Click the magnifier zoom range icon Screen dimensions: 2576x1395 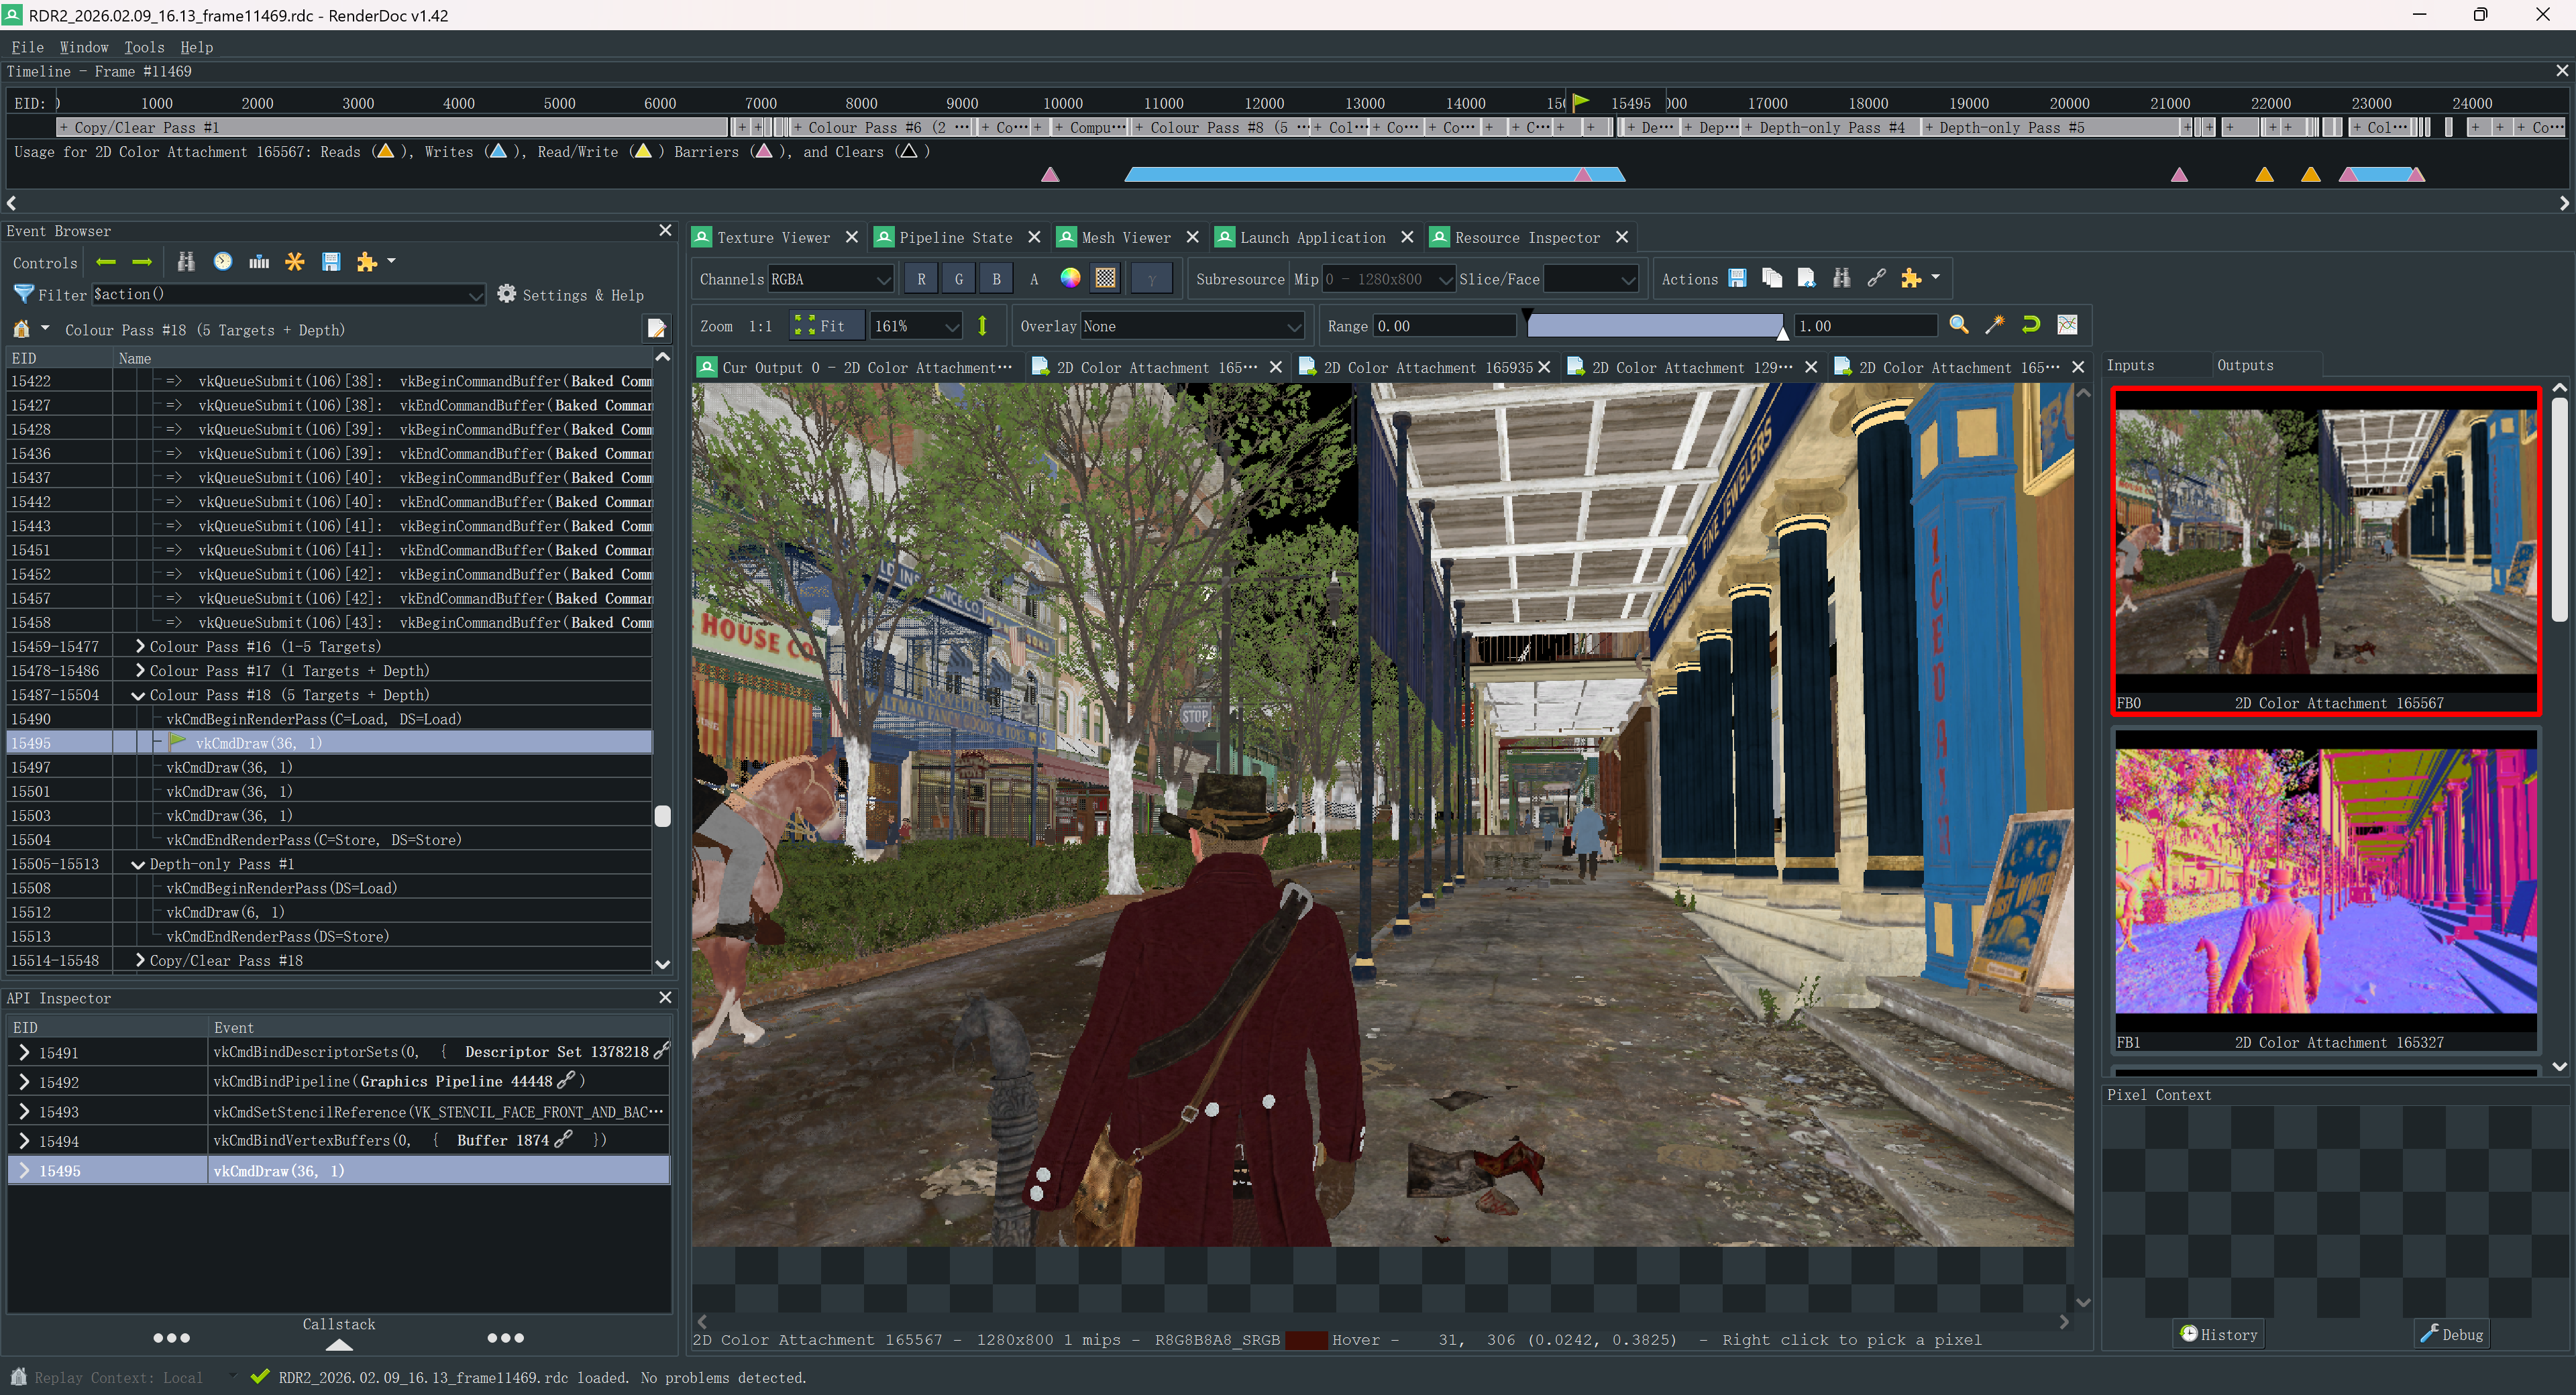click(x=1959, y=325)
